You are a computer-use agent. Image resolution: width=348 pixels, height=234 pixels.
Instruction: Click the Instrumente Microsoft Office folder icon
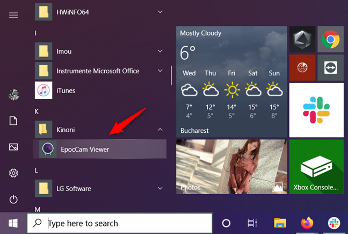44,70
